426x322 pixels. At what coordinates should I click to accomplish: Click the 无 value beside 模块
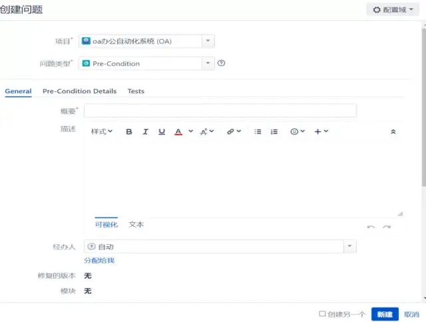tap(88, 291)
